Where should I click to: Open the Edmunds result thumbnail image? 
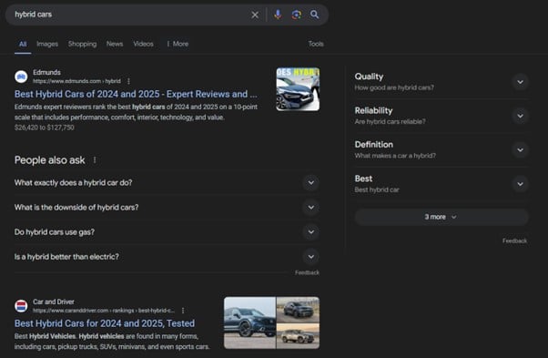pos(298,89)
